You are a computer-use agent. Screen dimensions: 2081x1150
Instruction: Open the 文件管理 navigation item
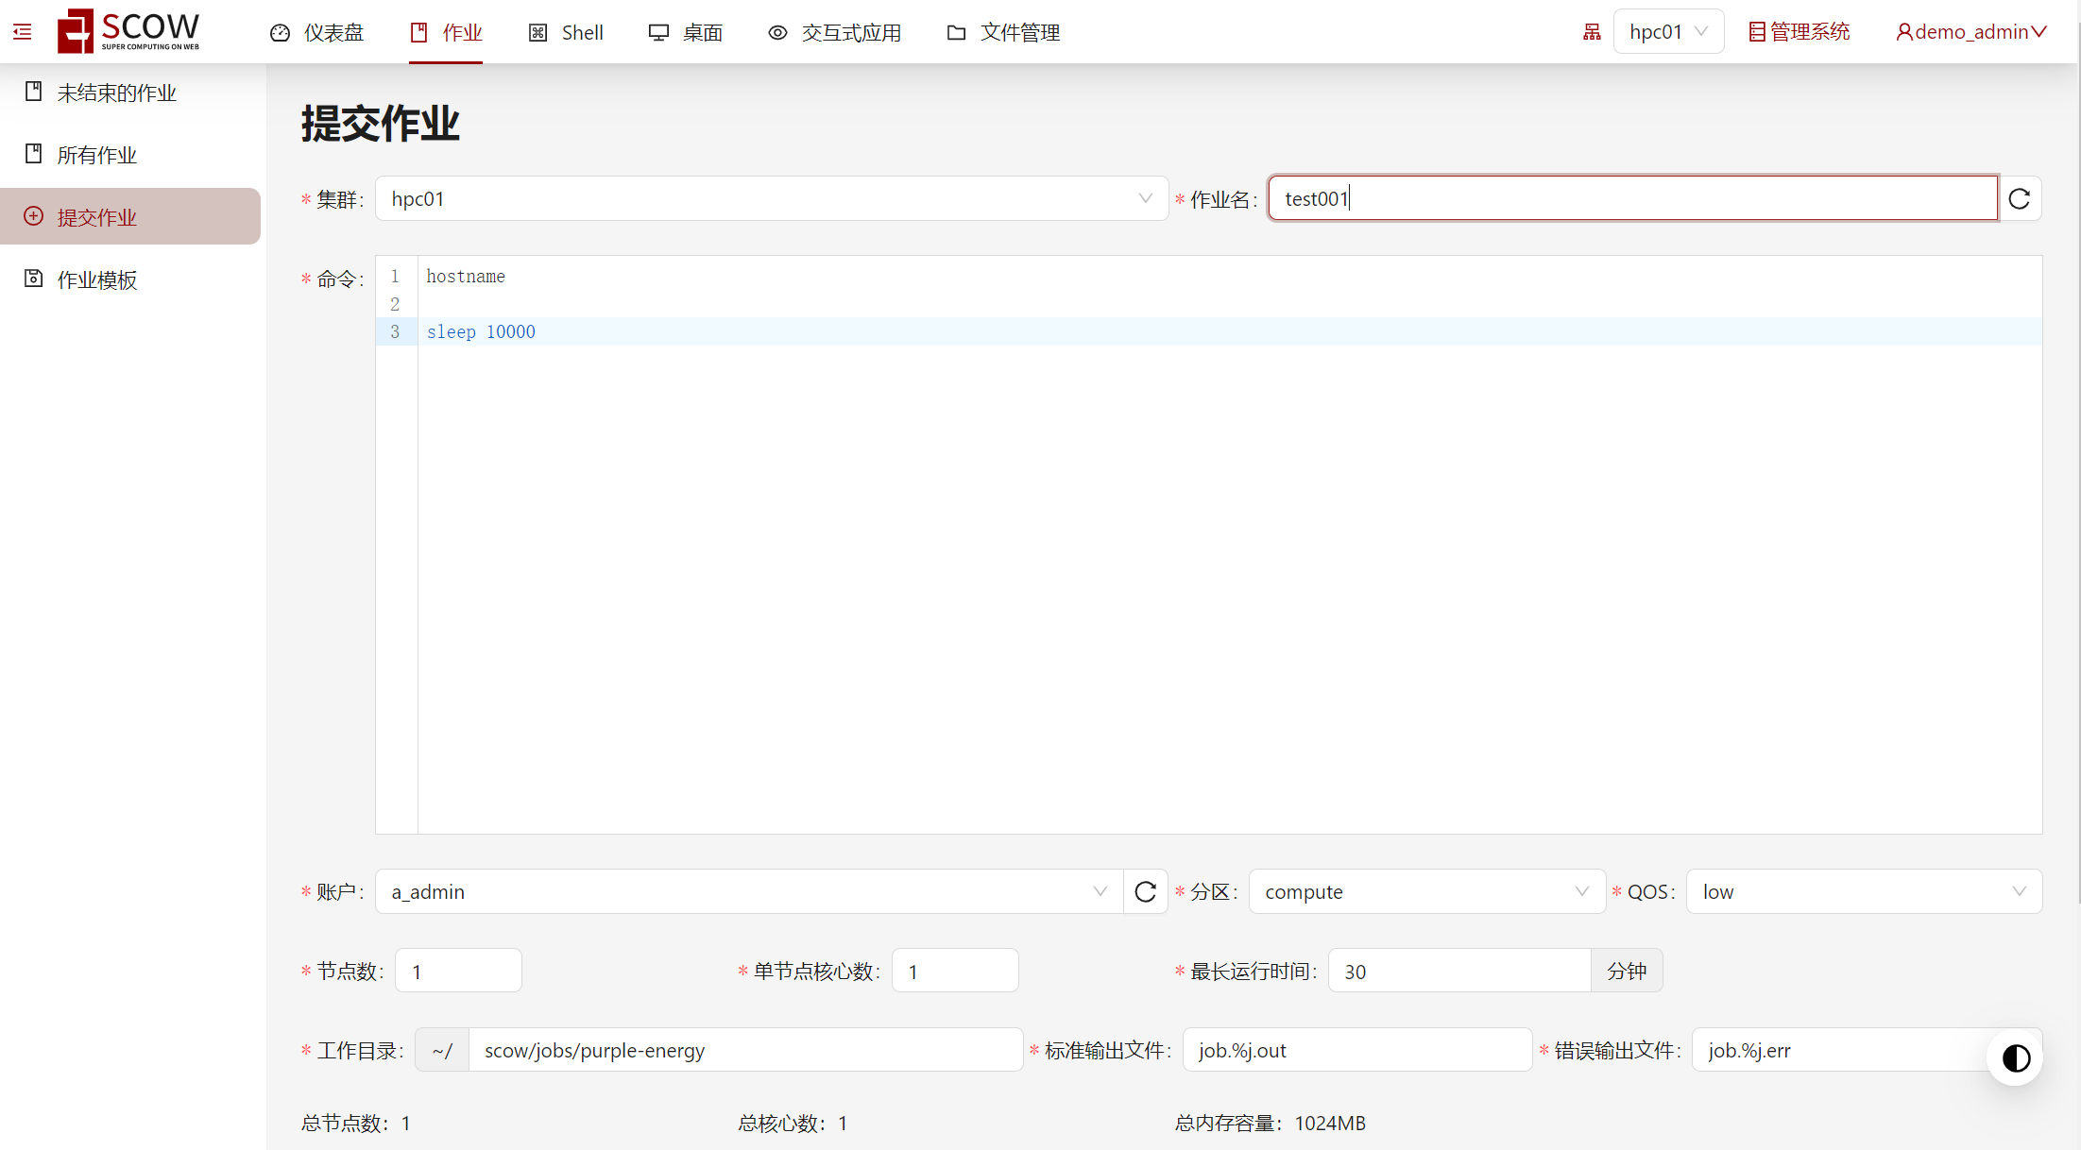pos(1003,33)
